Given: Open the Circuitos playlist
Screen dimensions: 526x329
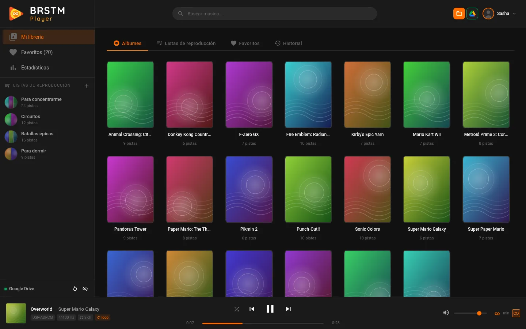Looking at the screenshot, I should [x=47, y=120].
